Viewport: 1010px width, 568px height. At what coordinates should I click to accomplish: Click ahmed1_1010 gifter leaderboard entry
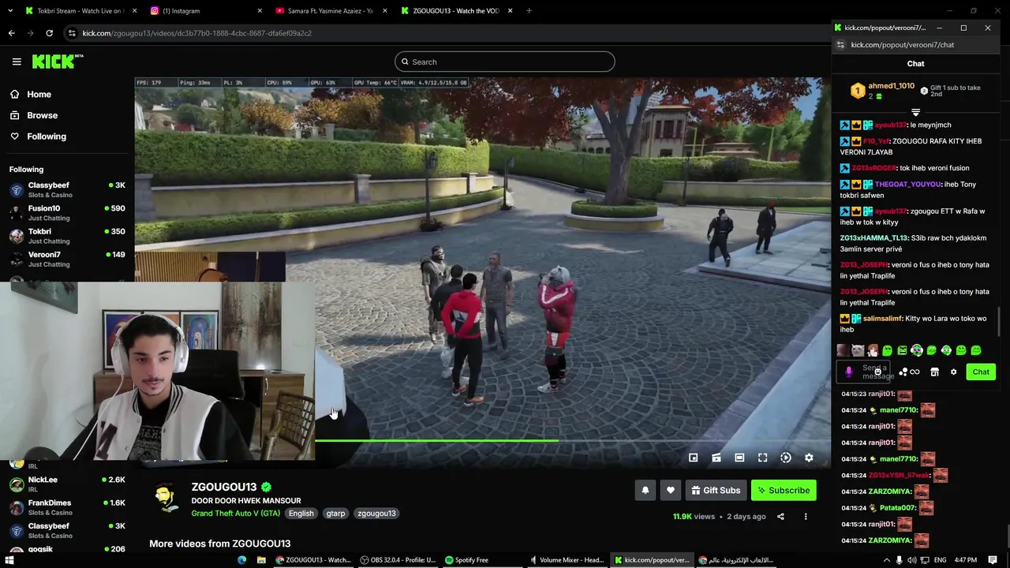coord(883,91)
